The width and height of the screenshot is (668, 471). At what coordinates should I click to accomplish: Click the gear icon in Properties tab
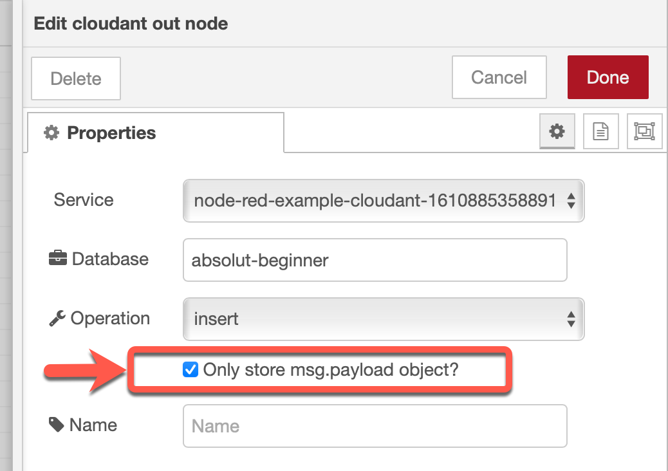coord(51,133)
